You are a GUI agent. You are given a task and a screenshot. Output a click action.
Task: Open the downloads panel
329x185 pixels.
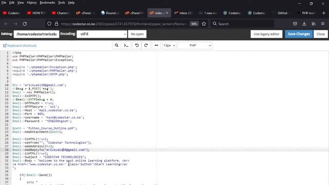(x=304, y=24)
